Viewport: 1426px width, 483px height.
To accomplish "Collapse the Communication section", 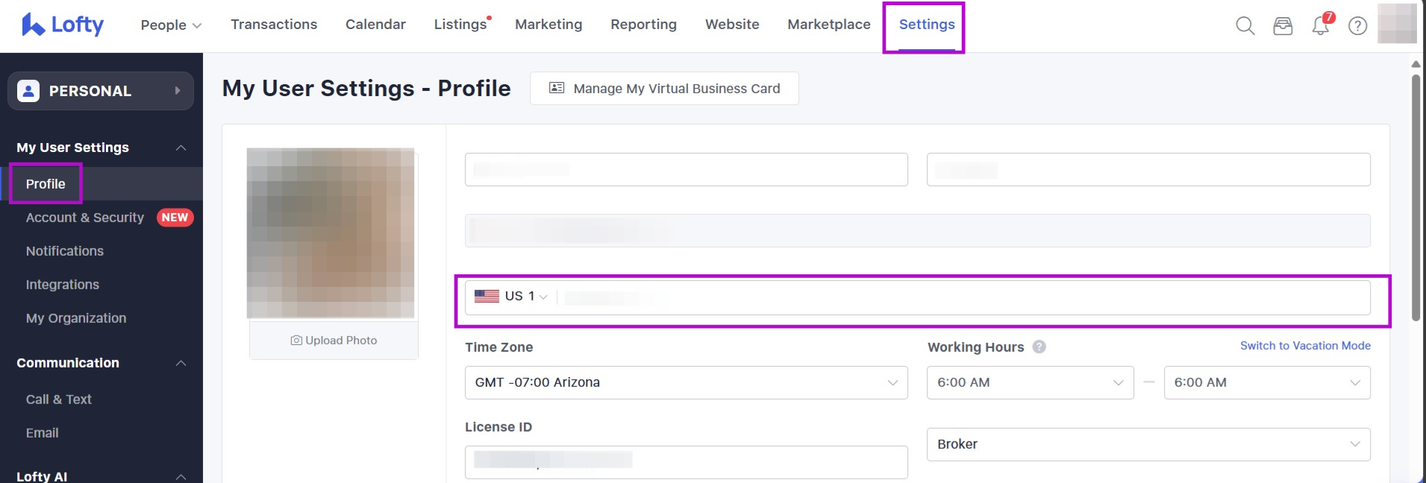I will tap(181, 363).
